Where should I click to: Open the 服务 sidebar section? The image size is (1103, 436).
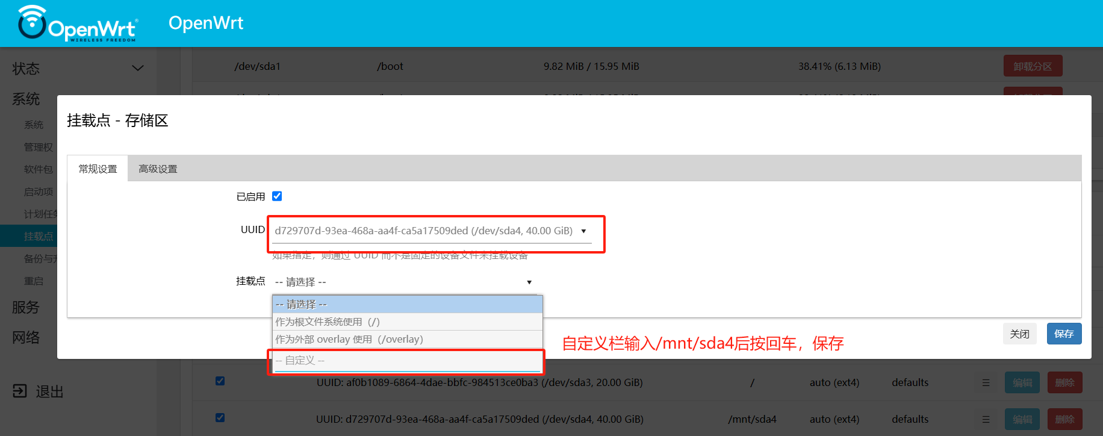click(26, 307)
